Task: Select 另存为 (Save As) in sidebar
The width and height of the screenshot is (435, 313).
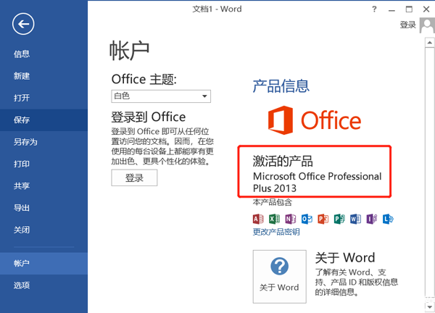Action: click(25, 142)
